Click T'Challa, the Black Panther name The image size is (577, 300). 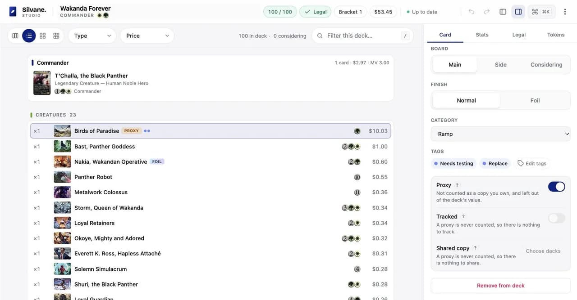pos(91,76)
